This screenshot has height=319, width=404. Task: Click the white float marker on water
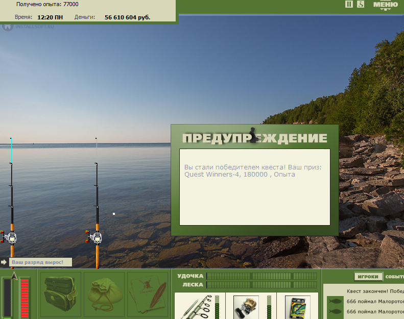[x=114, y=214]
